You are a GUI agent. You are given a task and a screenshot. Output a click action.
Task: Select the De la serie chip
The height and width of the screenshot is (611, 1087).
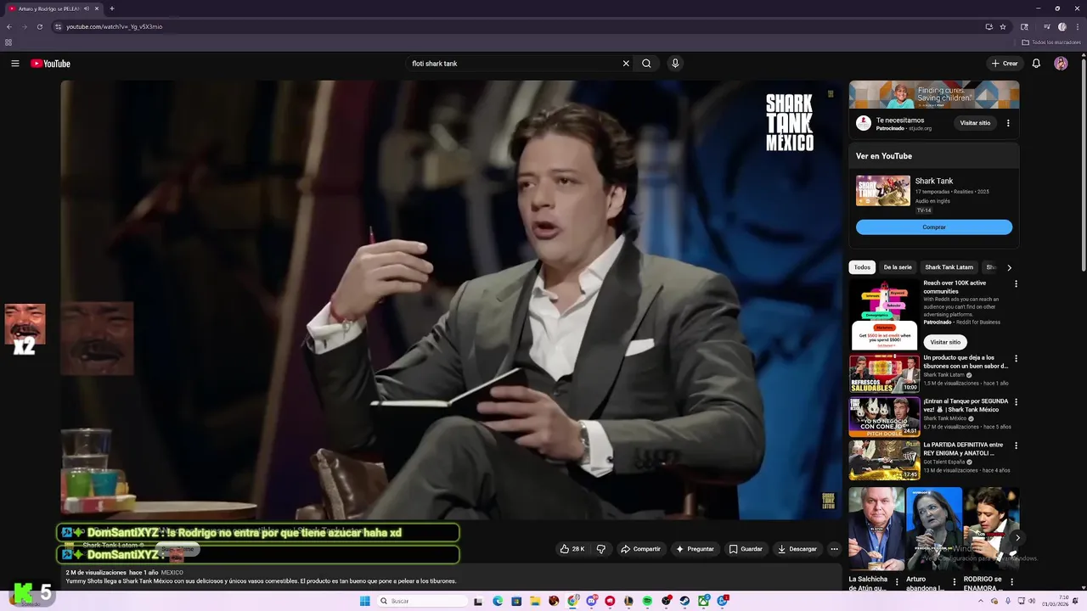[898, 267]
